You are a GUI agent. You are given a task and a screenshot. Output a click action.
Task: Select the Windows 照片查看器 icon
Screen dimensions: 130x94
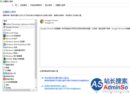tap(4, 56)
